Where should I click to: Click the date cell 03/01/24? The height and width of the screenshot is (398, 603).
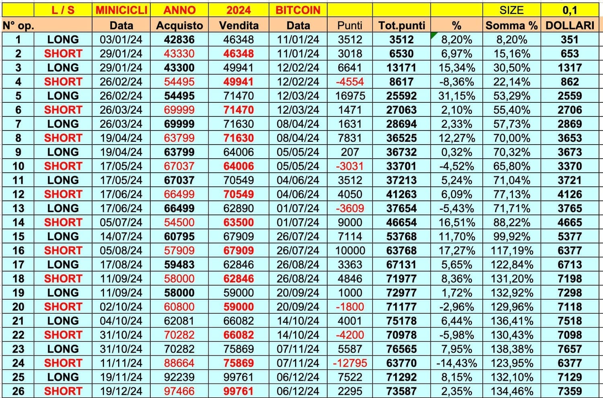121,39
